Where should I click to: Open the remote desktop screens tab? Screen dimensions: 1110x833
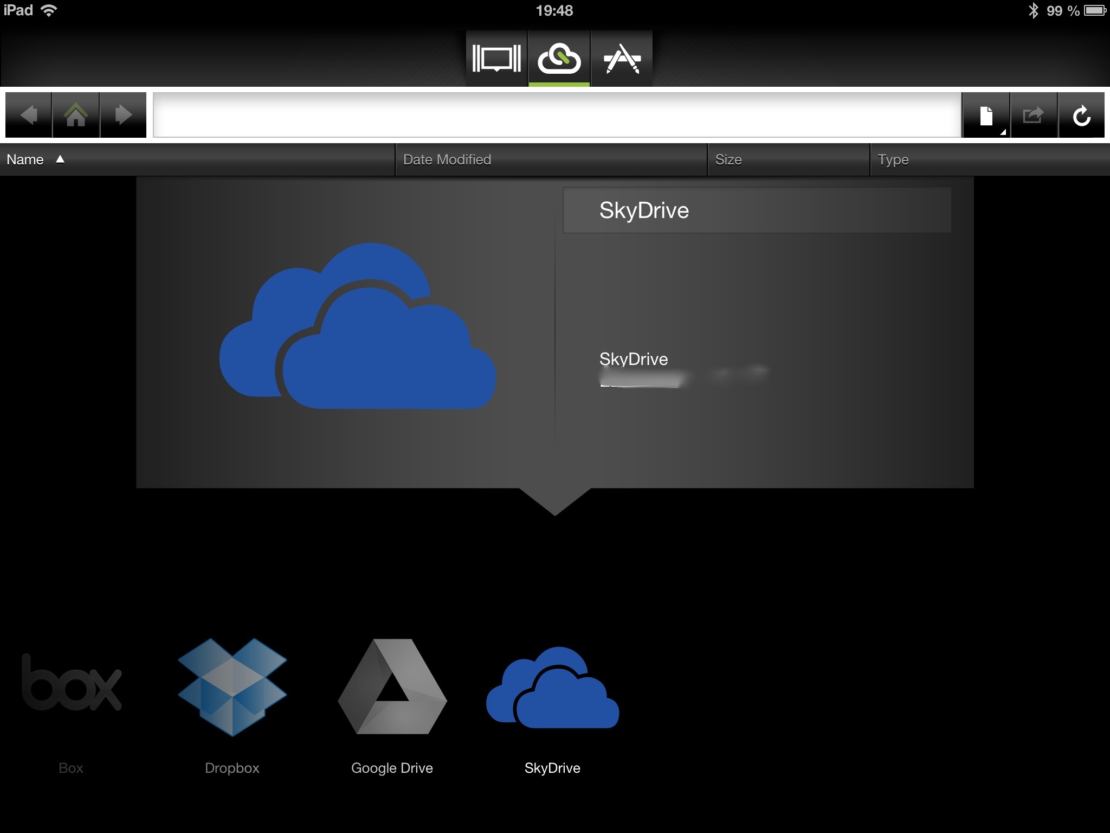[x=496, y=59]
